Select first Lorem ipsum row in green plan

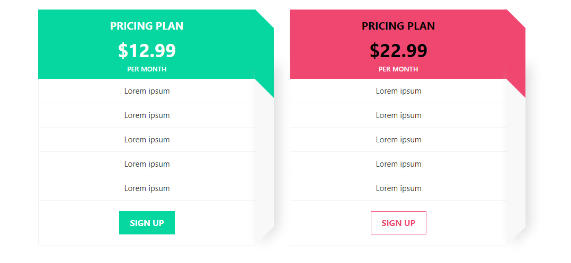[x=147, y=91]
